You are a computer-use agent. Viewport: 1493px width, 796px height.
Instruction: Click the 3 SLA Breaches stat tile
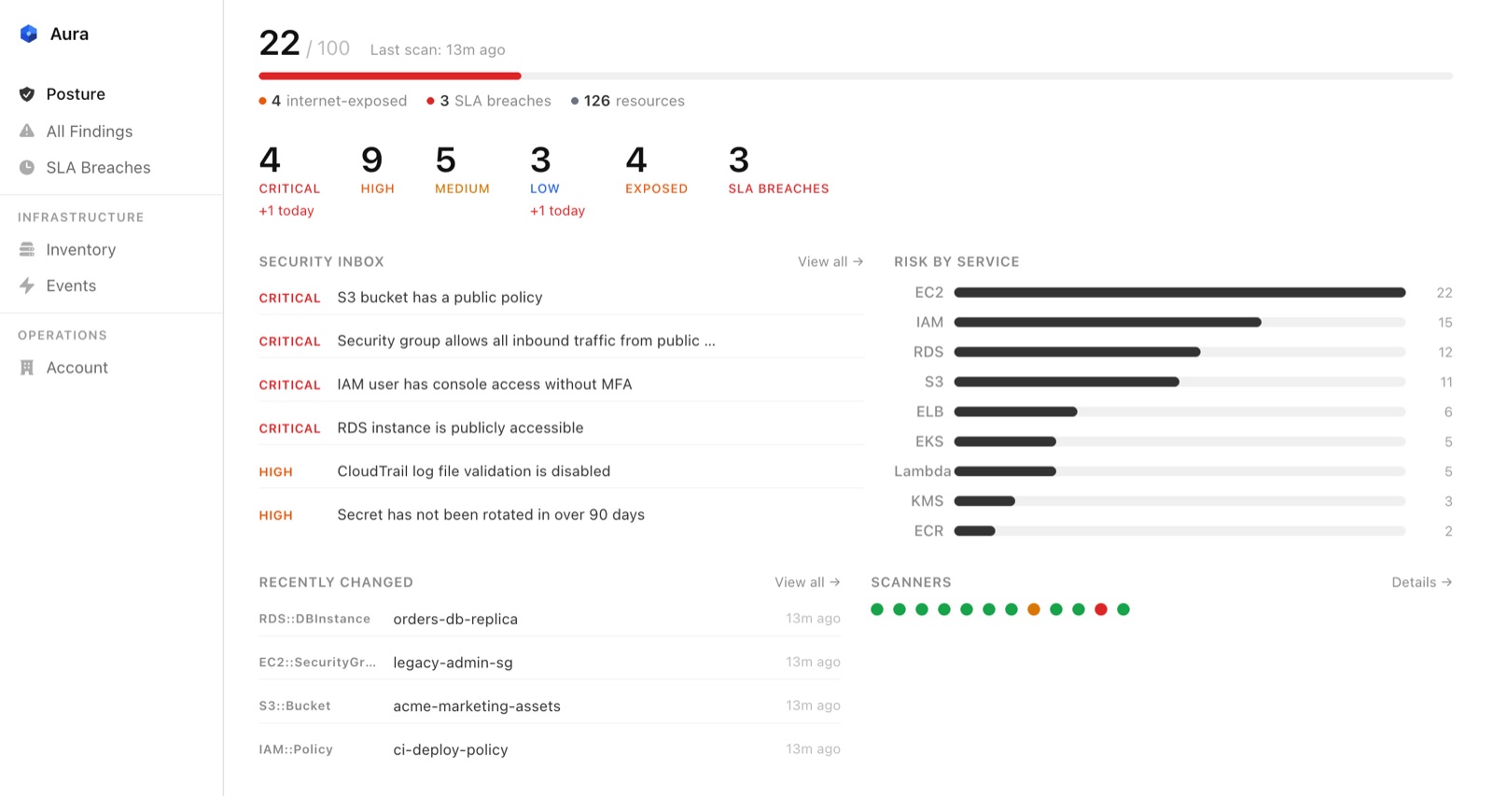(778, 170)
